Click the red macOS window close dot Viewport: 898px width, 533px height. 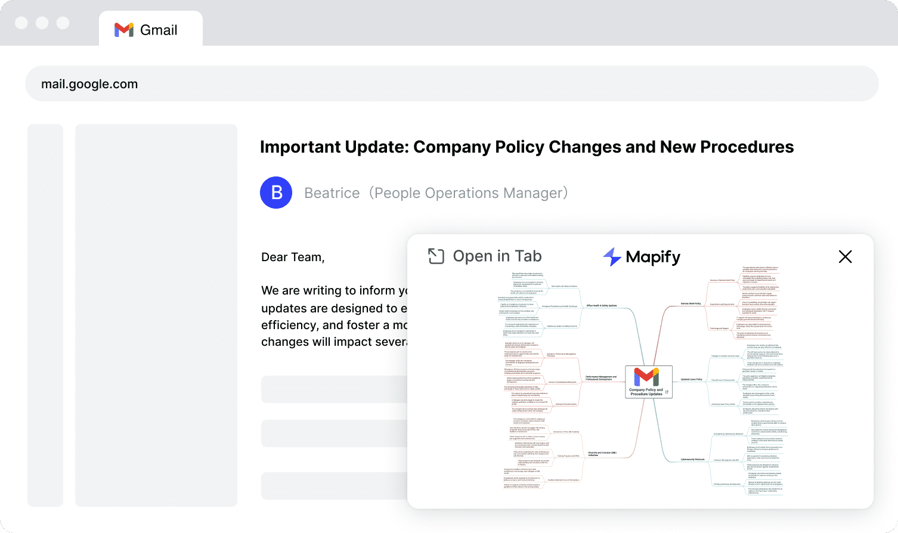pos(21,23)
